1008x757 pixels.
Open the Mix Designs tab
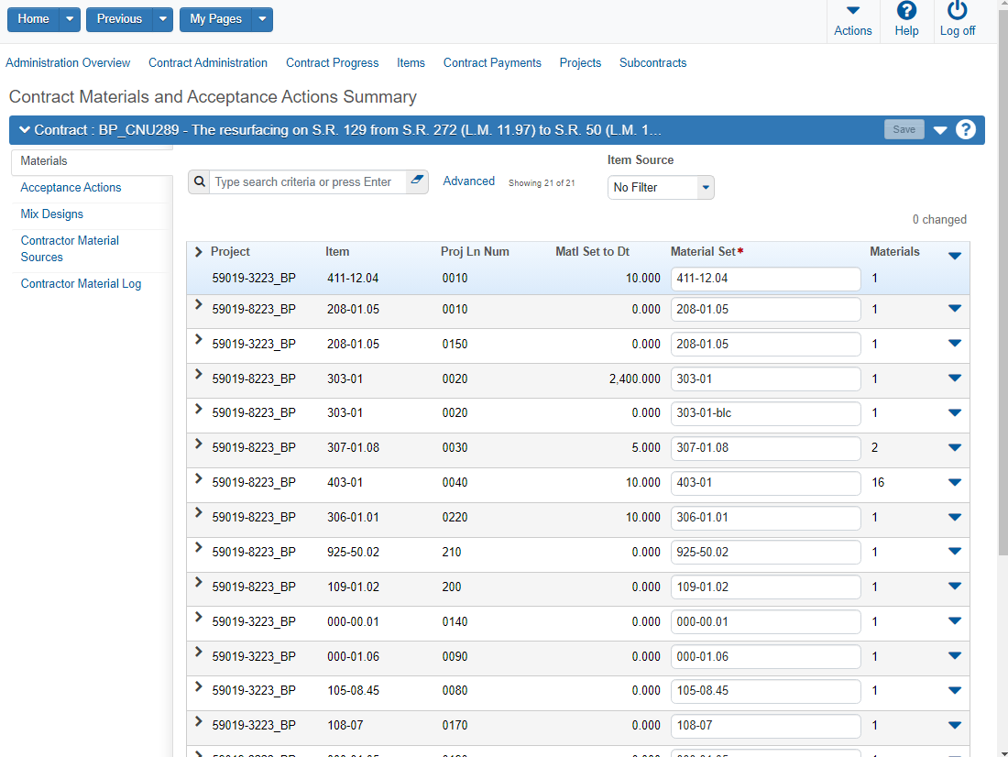(x=52, y=214)
